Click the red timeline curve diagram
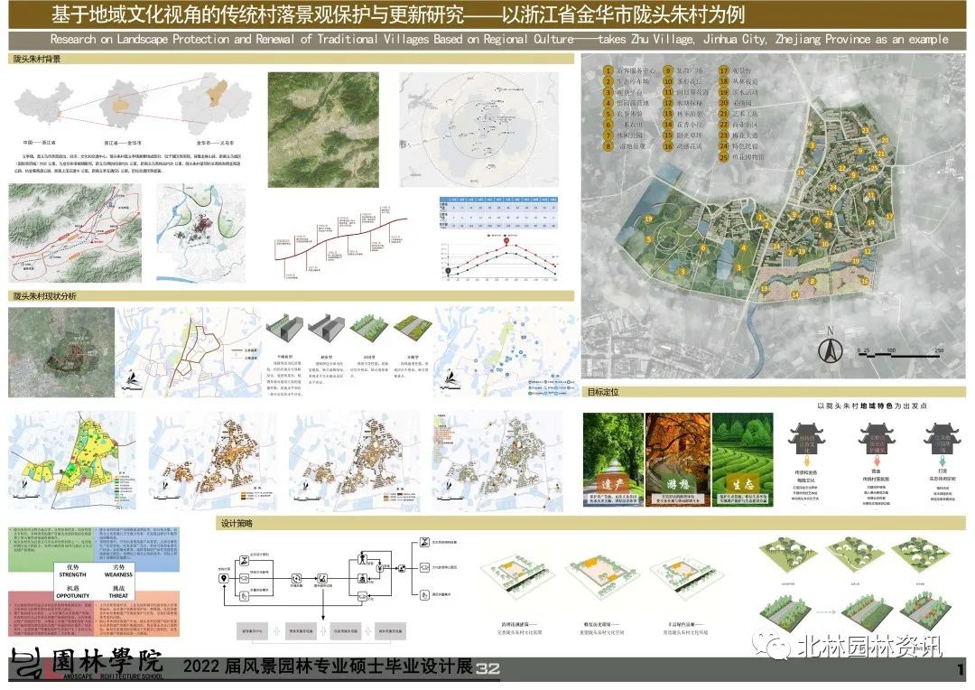The height and width of the screenshot is (690, 975). pyautogui.click(x=340, y=244)
